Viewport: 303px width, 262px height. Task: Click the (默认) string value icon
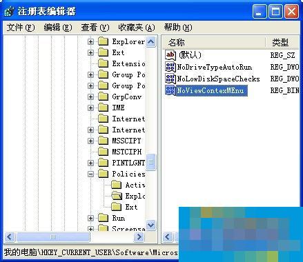click(170, 55)
